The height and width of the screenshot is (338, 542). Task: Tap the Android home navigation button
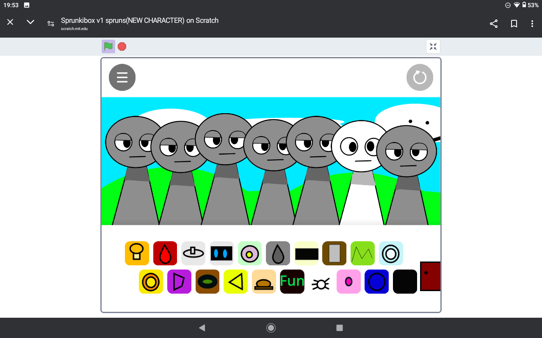click(271, 328)
